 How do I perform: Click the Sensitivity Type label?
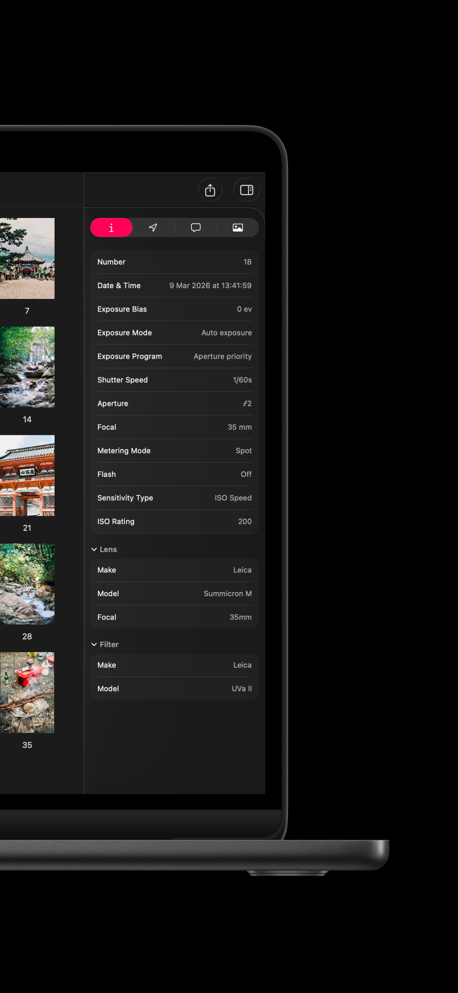pos(125,498)
